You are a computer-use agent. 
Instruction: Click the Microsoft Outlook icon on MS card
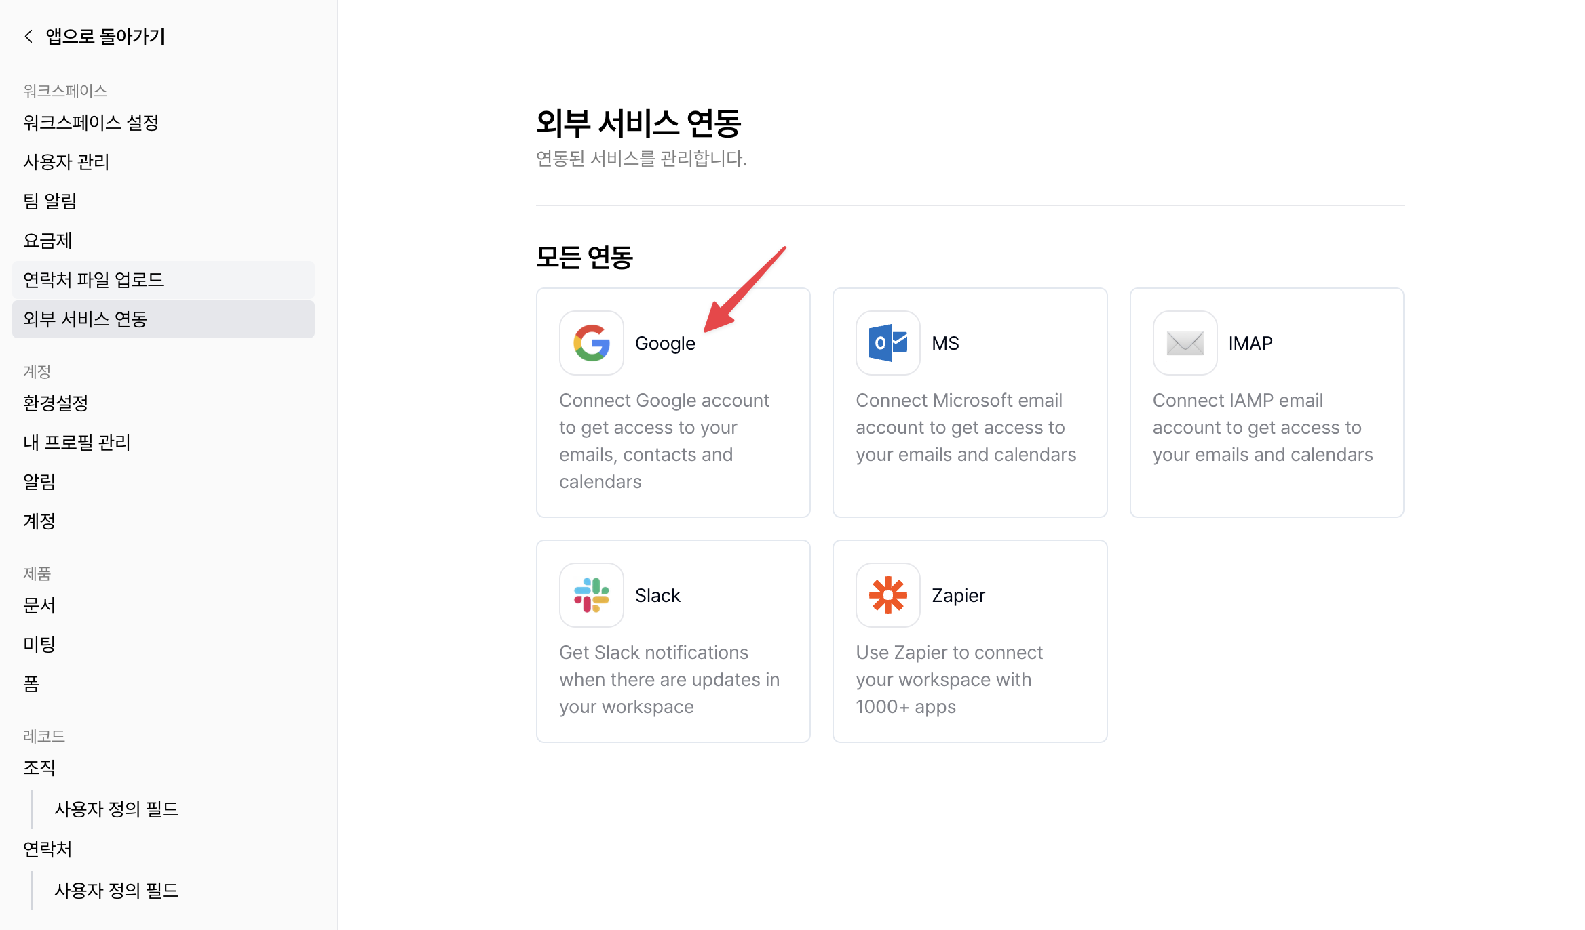point(887,343)
